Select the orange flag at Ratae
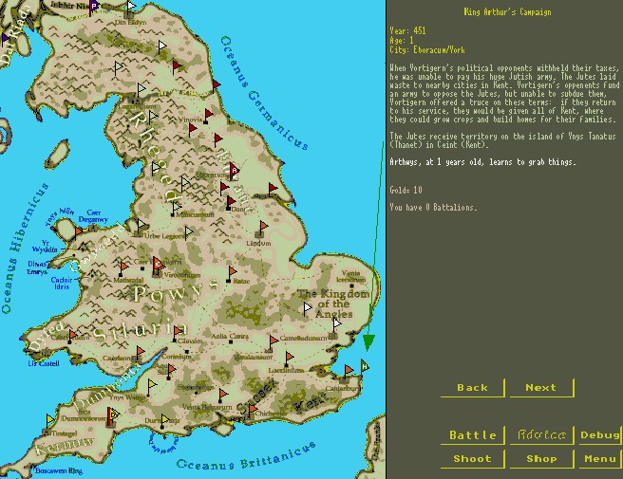The width and height of the screenshot is (623, 479). point(232,273)
